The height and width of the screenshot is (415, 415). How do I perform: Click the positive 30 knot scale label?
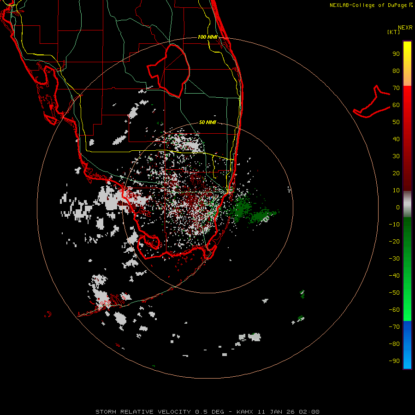(396, 156)
